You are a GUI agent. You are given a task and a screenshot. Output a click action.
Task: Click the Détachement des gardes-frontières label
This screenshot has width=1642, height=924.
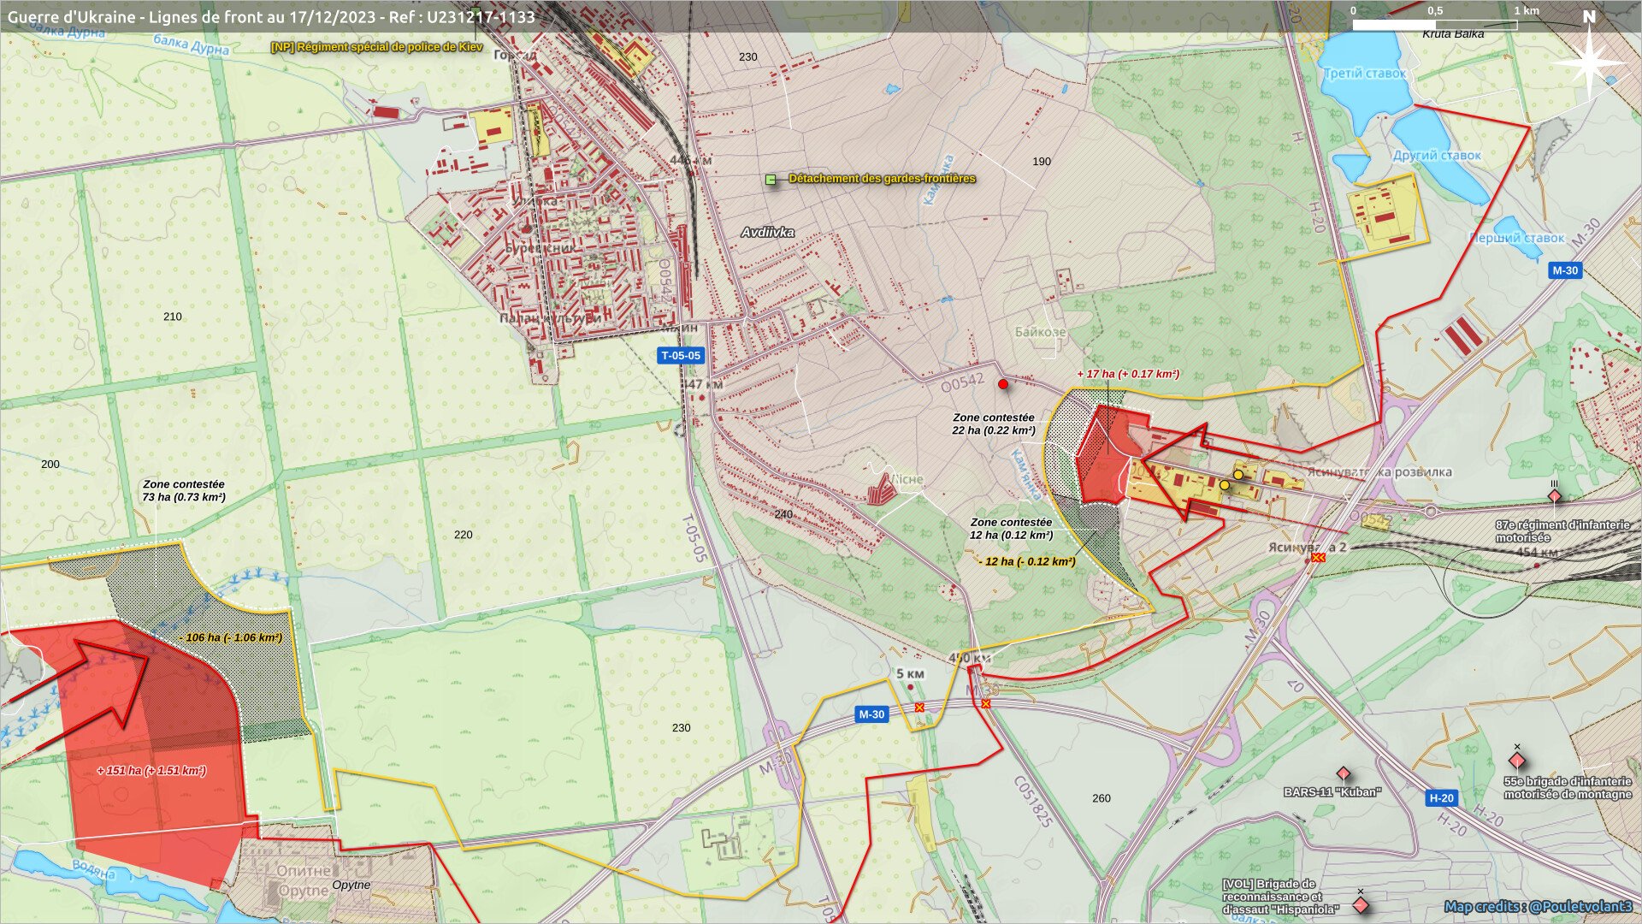[882, 179]
